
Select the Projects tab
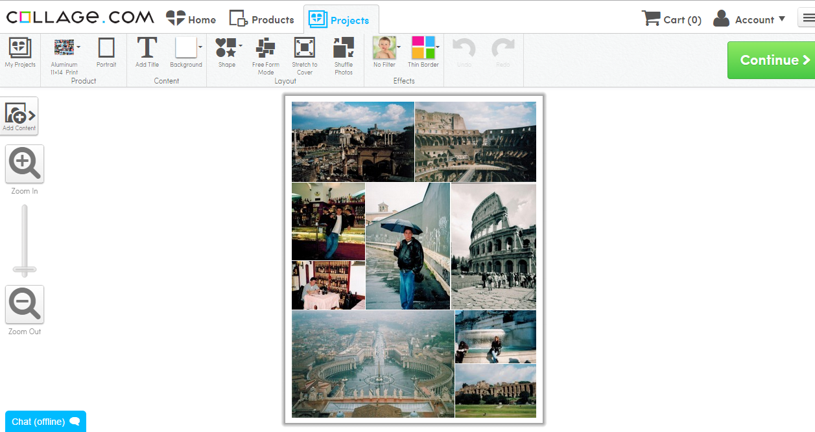coord(340,19)
